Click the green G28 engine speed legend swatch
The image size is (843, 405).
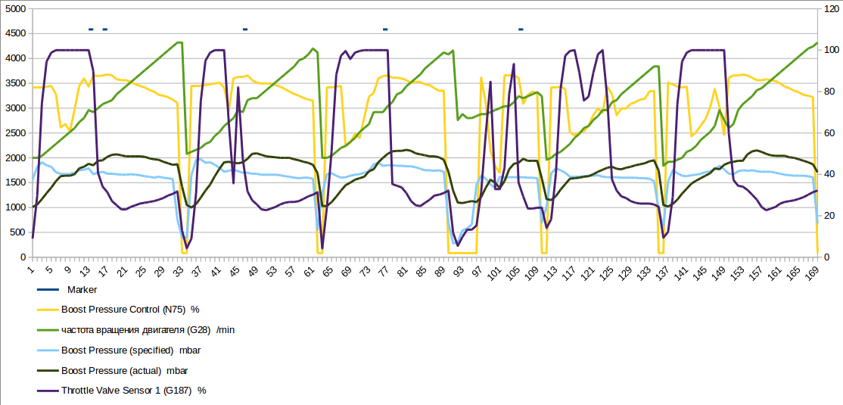[x=47, y=330]
